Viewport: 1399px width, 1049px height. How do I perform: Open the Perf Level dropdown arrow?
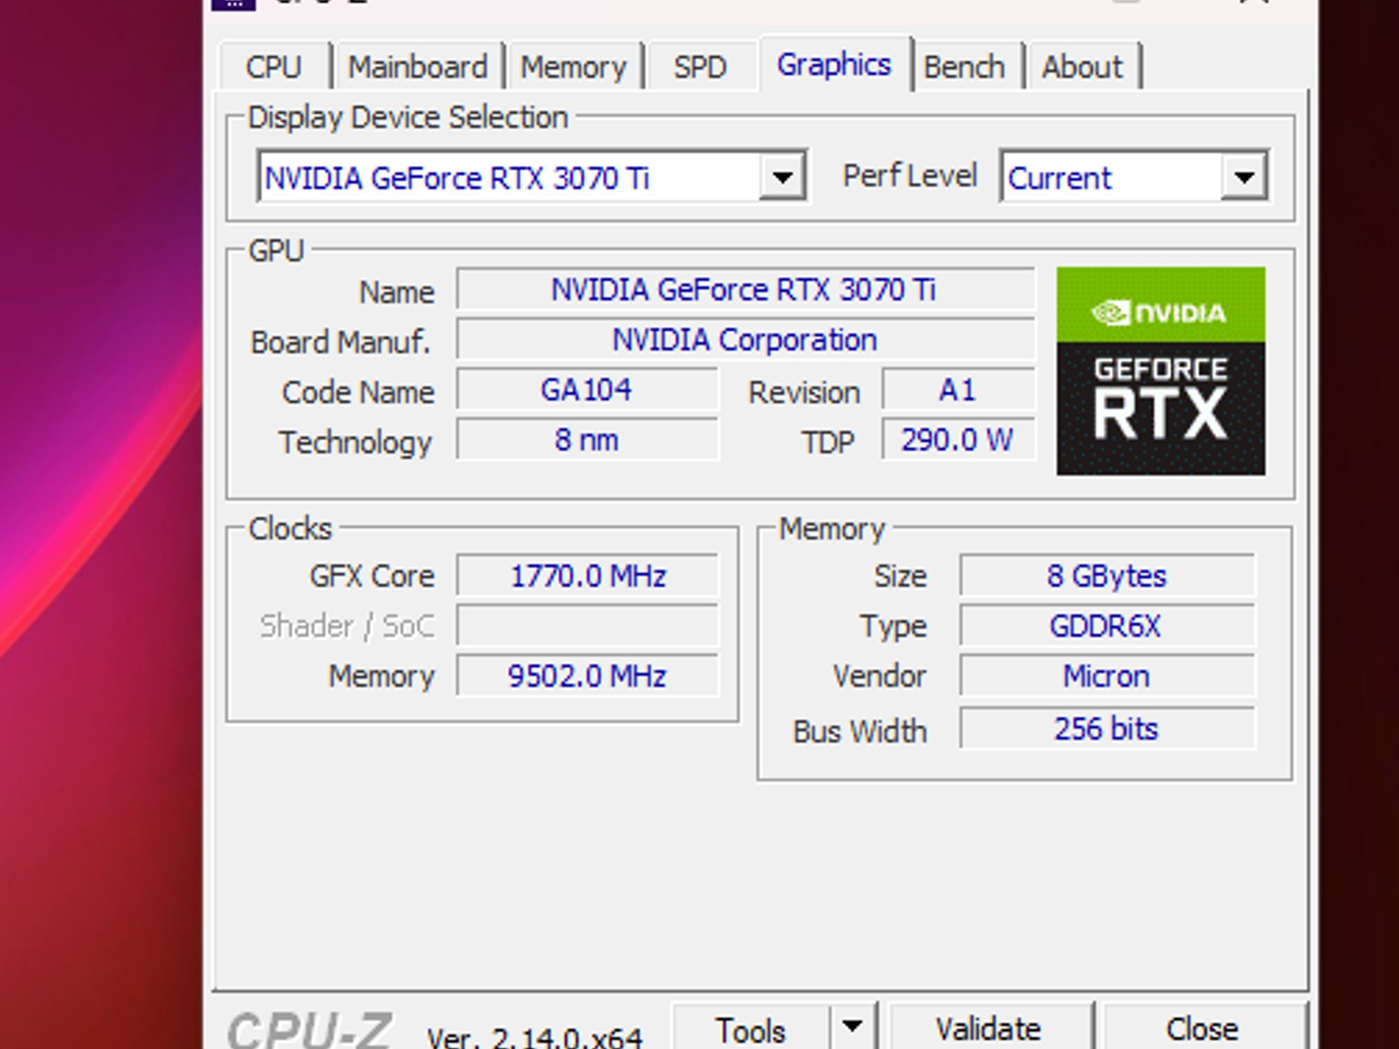tap(1244, 178)
